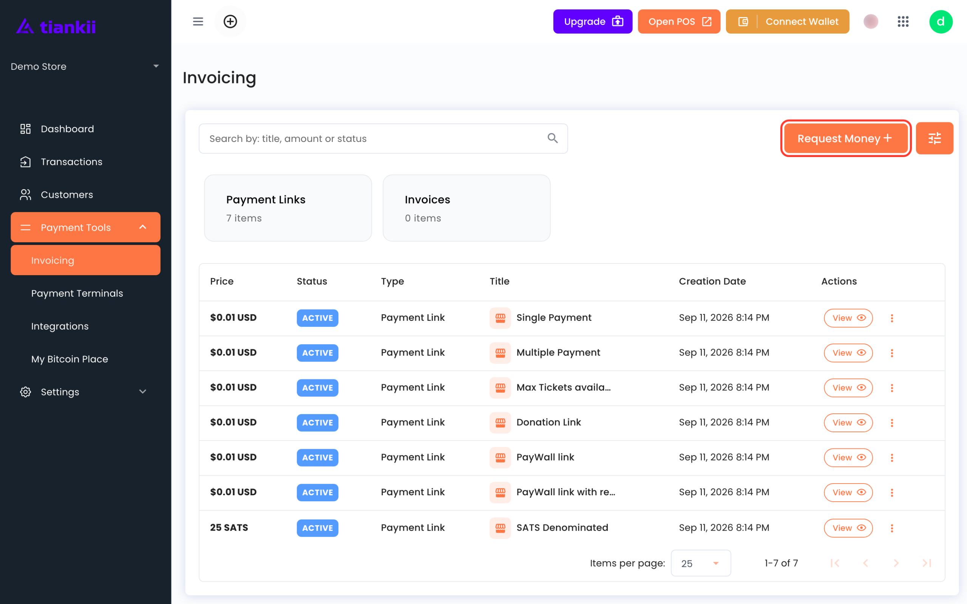Open more options for Single Payment row
967x604 pixels.
(x=891, y=318)
